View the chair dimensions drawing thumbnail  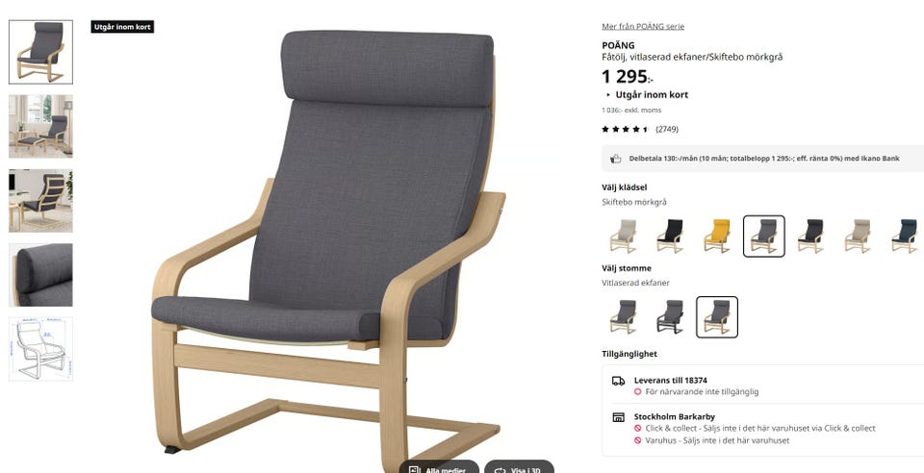[40, 349]
